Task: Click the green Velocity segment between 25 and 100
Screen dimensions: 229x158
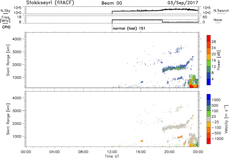Action: [209, 114]
